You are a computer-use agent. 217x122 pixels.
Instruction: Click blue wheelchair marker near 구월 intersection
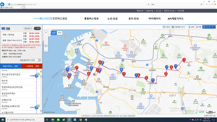click(153, 80)
